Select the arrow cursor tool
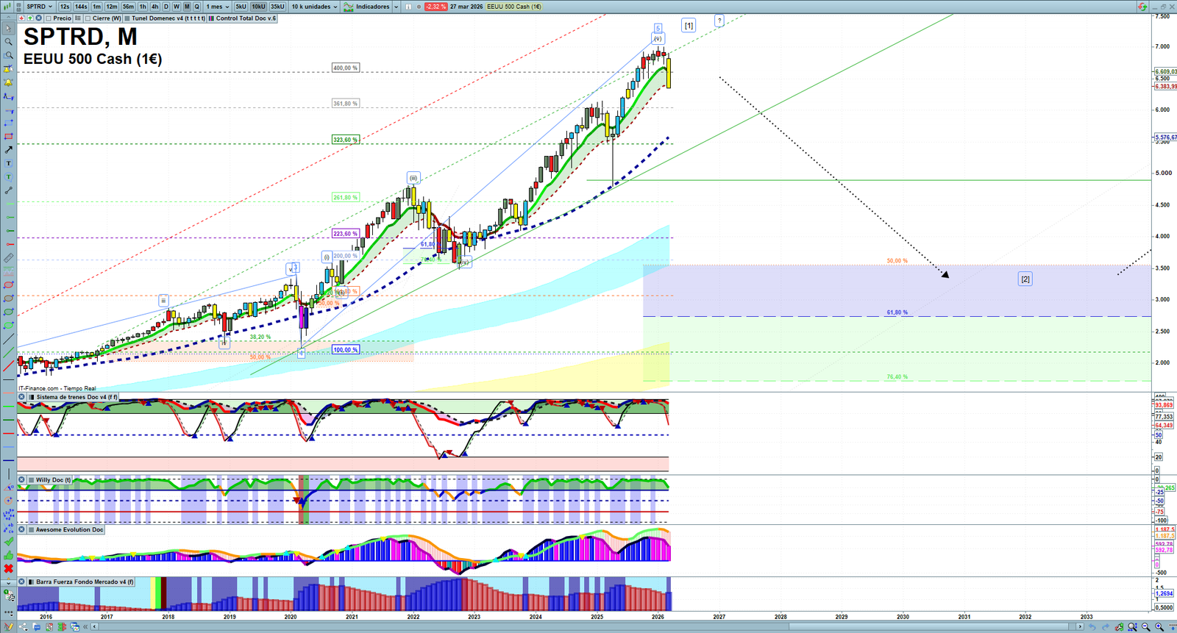Screen dimensions: 1177x633 click(x=8, y=29)
